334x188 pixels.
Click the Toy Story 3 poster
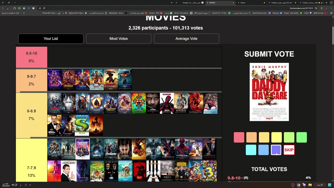tap(210, 171)
